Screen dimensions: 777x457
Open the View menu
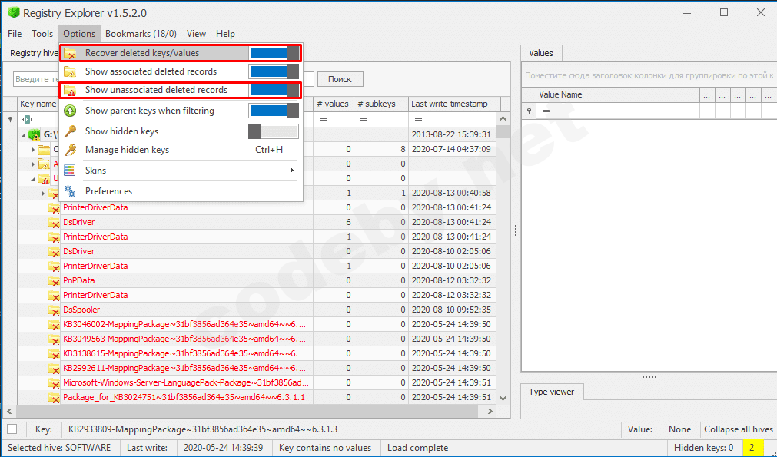196,34
